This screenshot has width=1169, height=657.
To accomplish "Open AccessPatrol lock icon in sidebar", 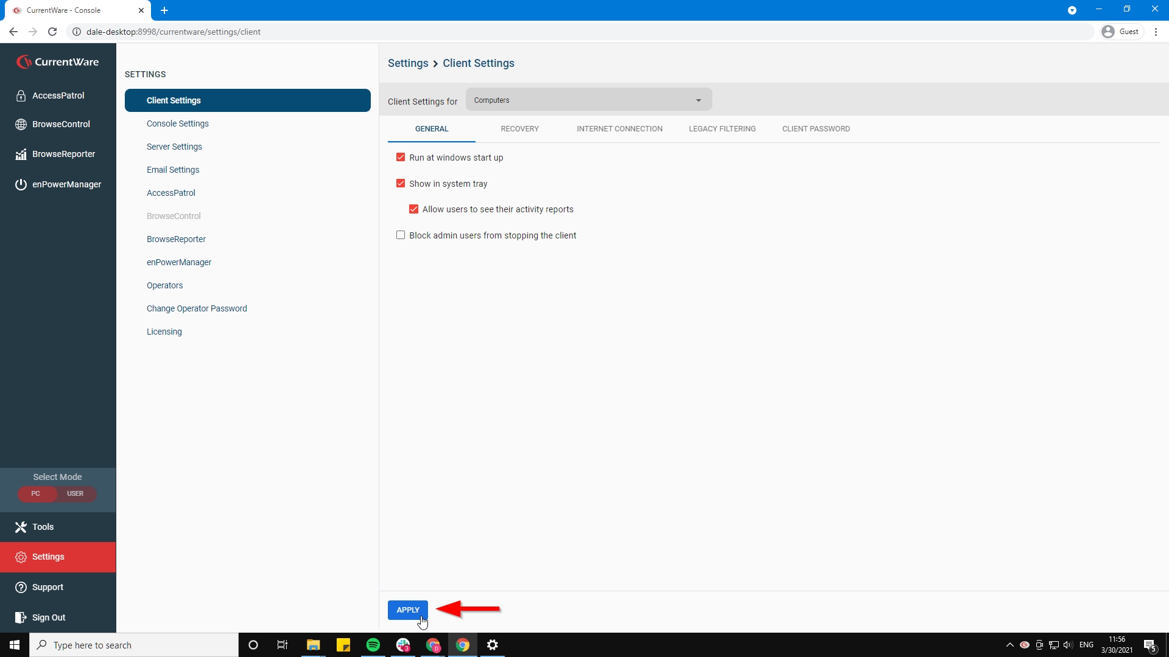I will (x=21, y=96).
